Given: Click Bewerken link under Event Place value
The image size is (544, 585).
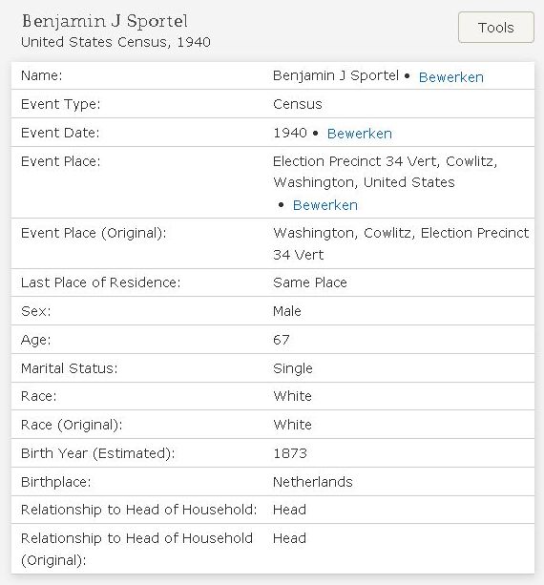Looking at the screenshot, I should (325, 205).
